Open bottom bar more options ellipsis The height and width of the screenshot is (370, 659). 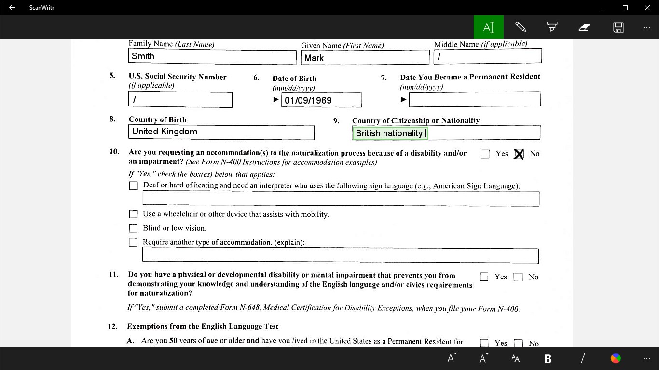tap(647, 358)
